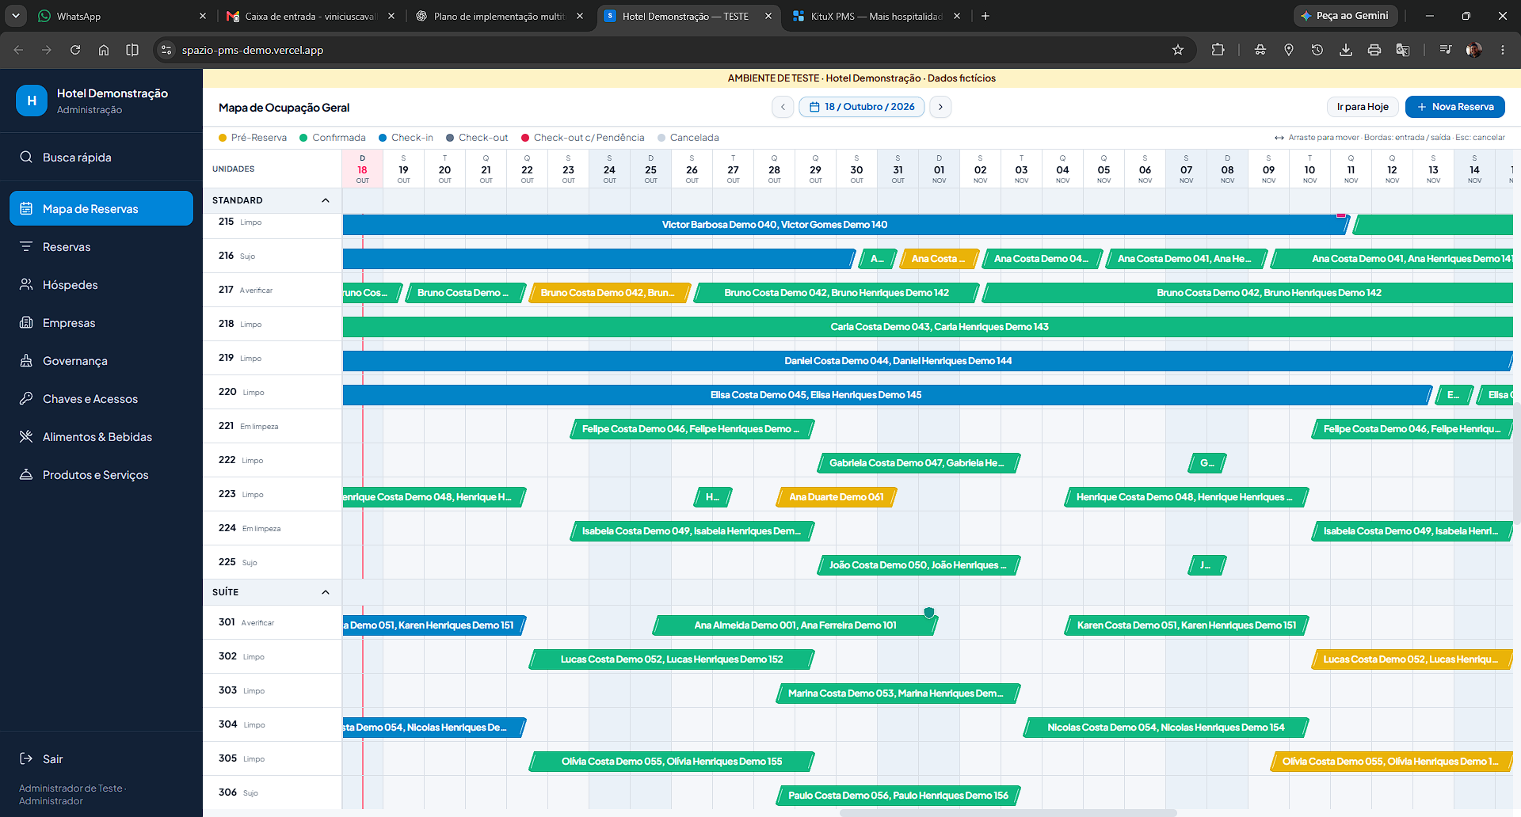Click the Alimentos & Bebidas utensils icon
This screenshot has width=1521, height=817.
[26, 437]
